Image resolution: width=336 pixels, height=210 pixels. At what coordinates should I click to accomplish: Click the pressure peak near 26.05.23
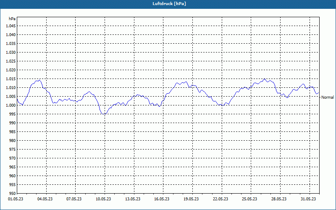click(x=265, y=79)
